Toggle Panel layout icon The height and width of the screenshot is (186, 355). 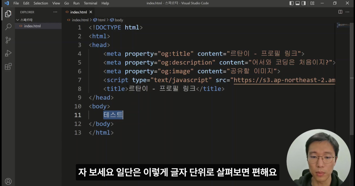(297, 3)
